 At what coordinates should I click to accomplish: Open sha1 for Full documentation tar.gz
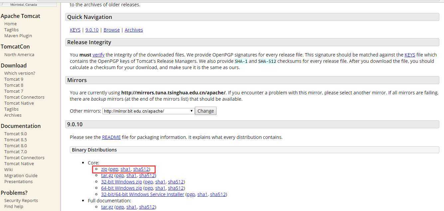[131, 207]
